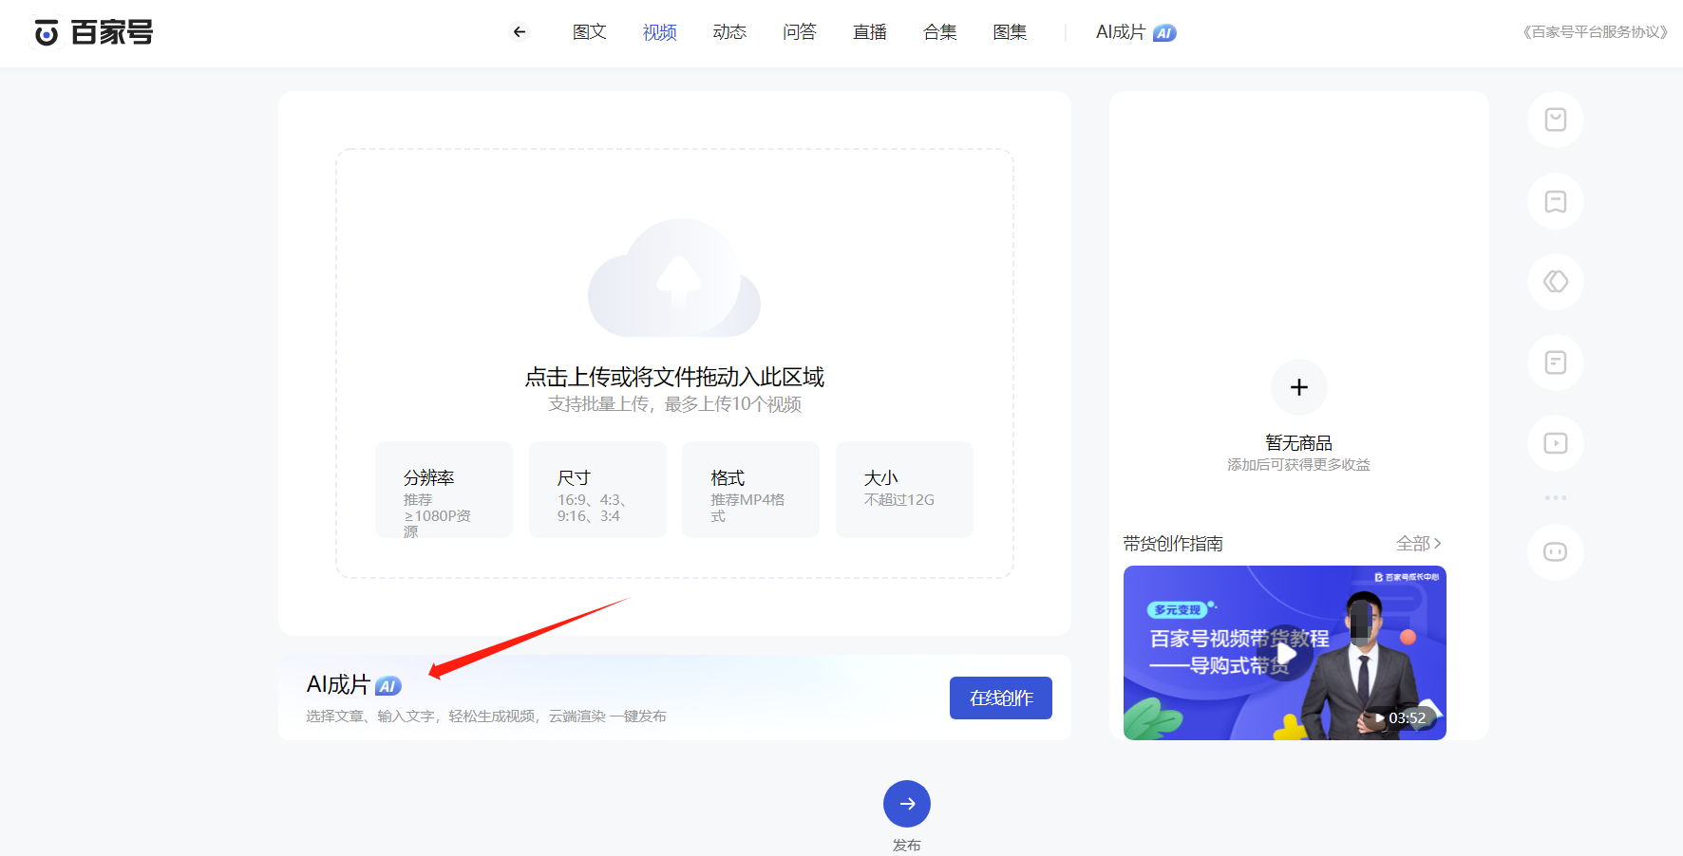Open the 合集 tab
1683x856 pixels.
point(940,32)
